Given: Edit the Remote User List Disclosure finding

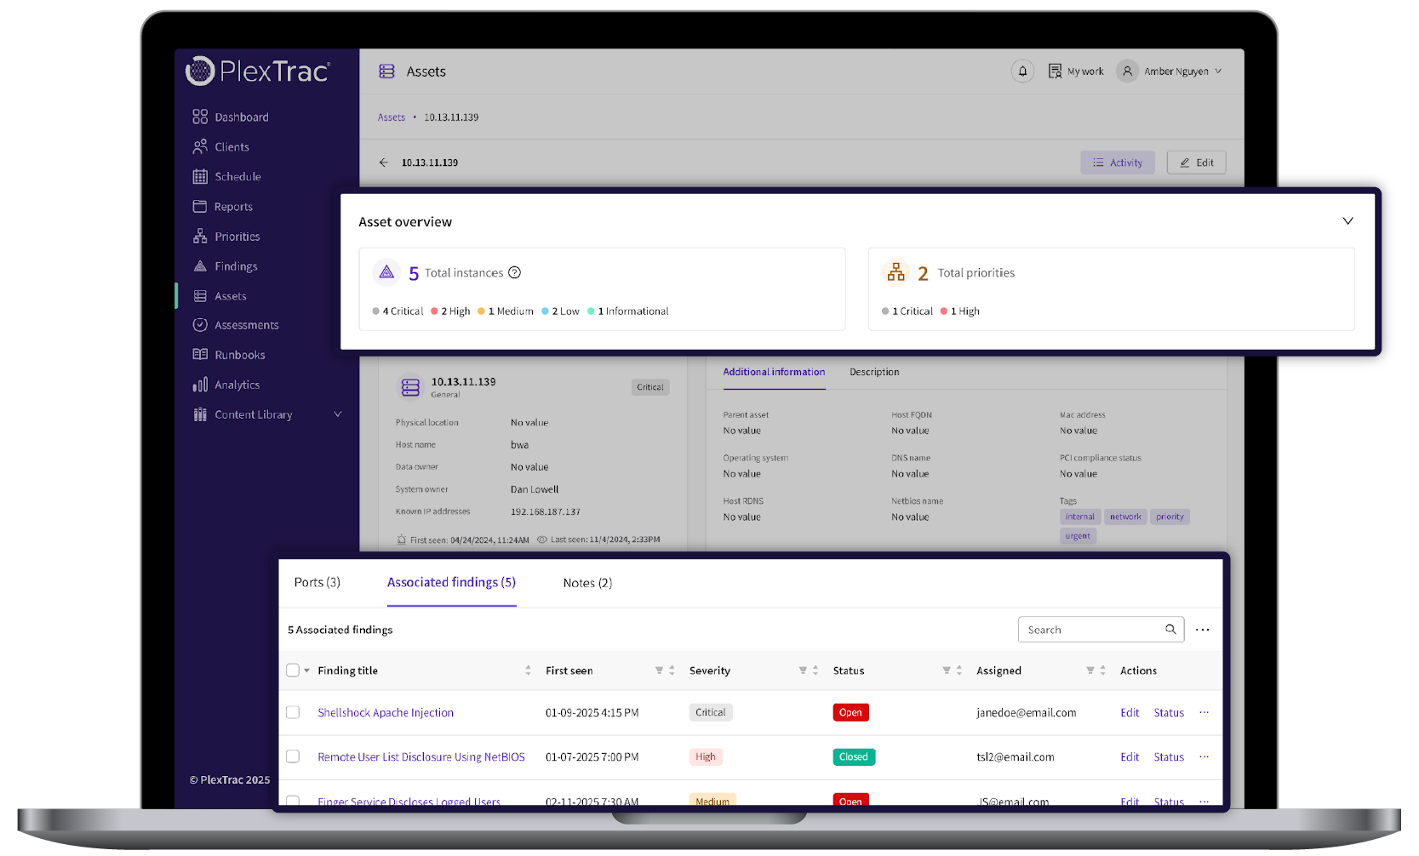Looking at the screenshot, I should (x=1130, y=757).
